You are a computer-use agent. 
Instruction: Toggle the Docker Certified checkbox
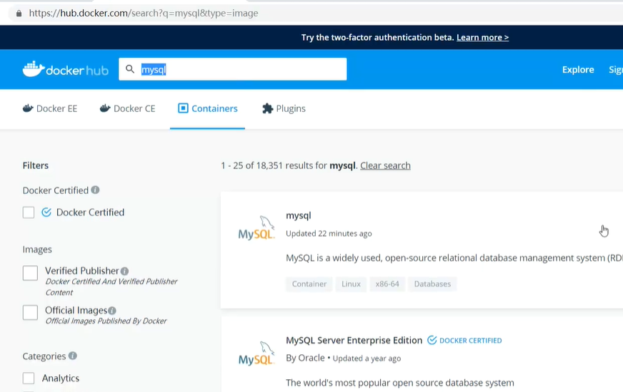29,212
